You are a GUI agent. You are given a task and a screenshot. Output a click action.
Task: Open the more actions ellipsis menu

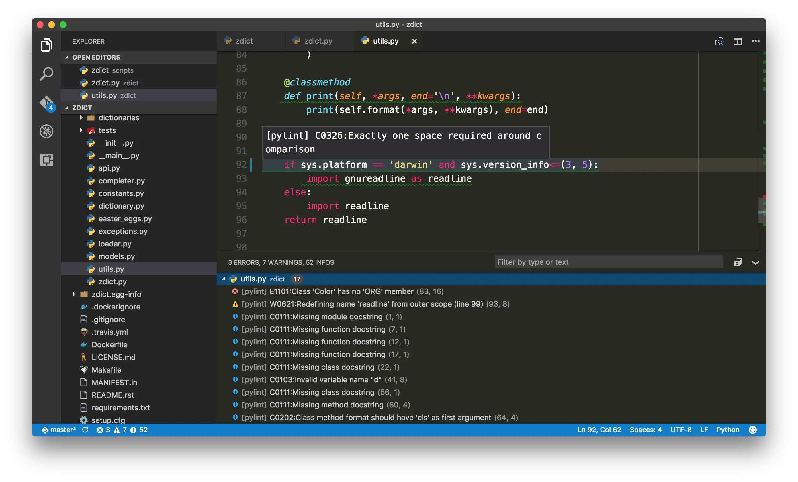pyautogui.click(x=756, y=42)
